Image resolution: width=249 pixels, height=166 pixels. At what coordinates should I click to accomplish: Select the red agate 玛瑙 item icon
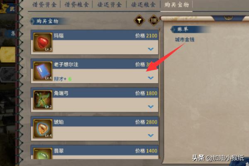pos(43,42)
